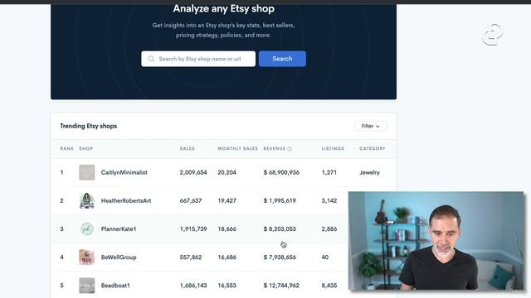The image size is (531, 298).
Task: Click the RANK column header
Action: click(67, 149)
